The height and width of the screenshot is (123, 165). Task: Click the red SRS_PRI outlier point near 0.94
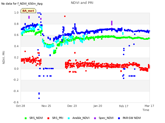click(65, 16)
